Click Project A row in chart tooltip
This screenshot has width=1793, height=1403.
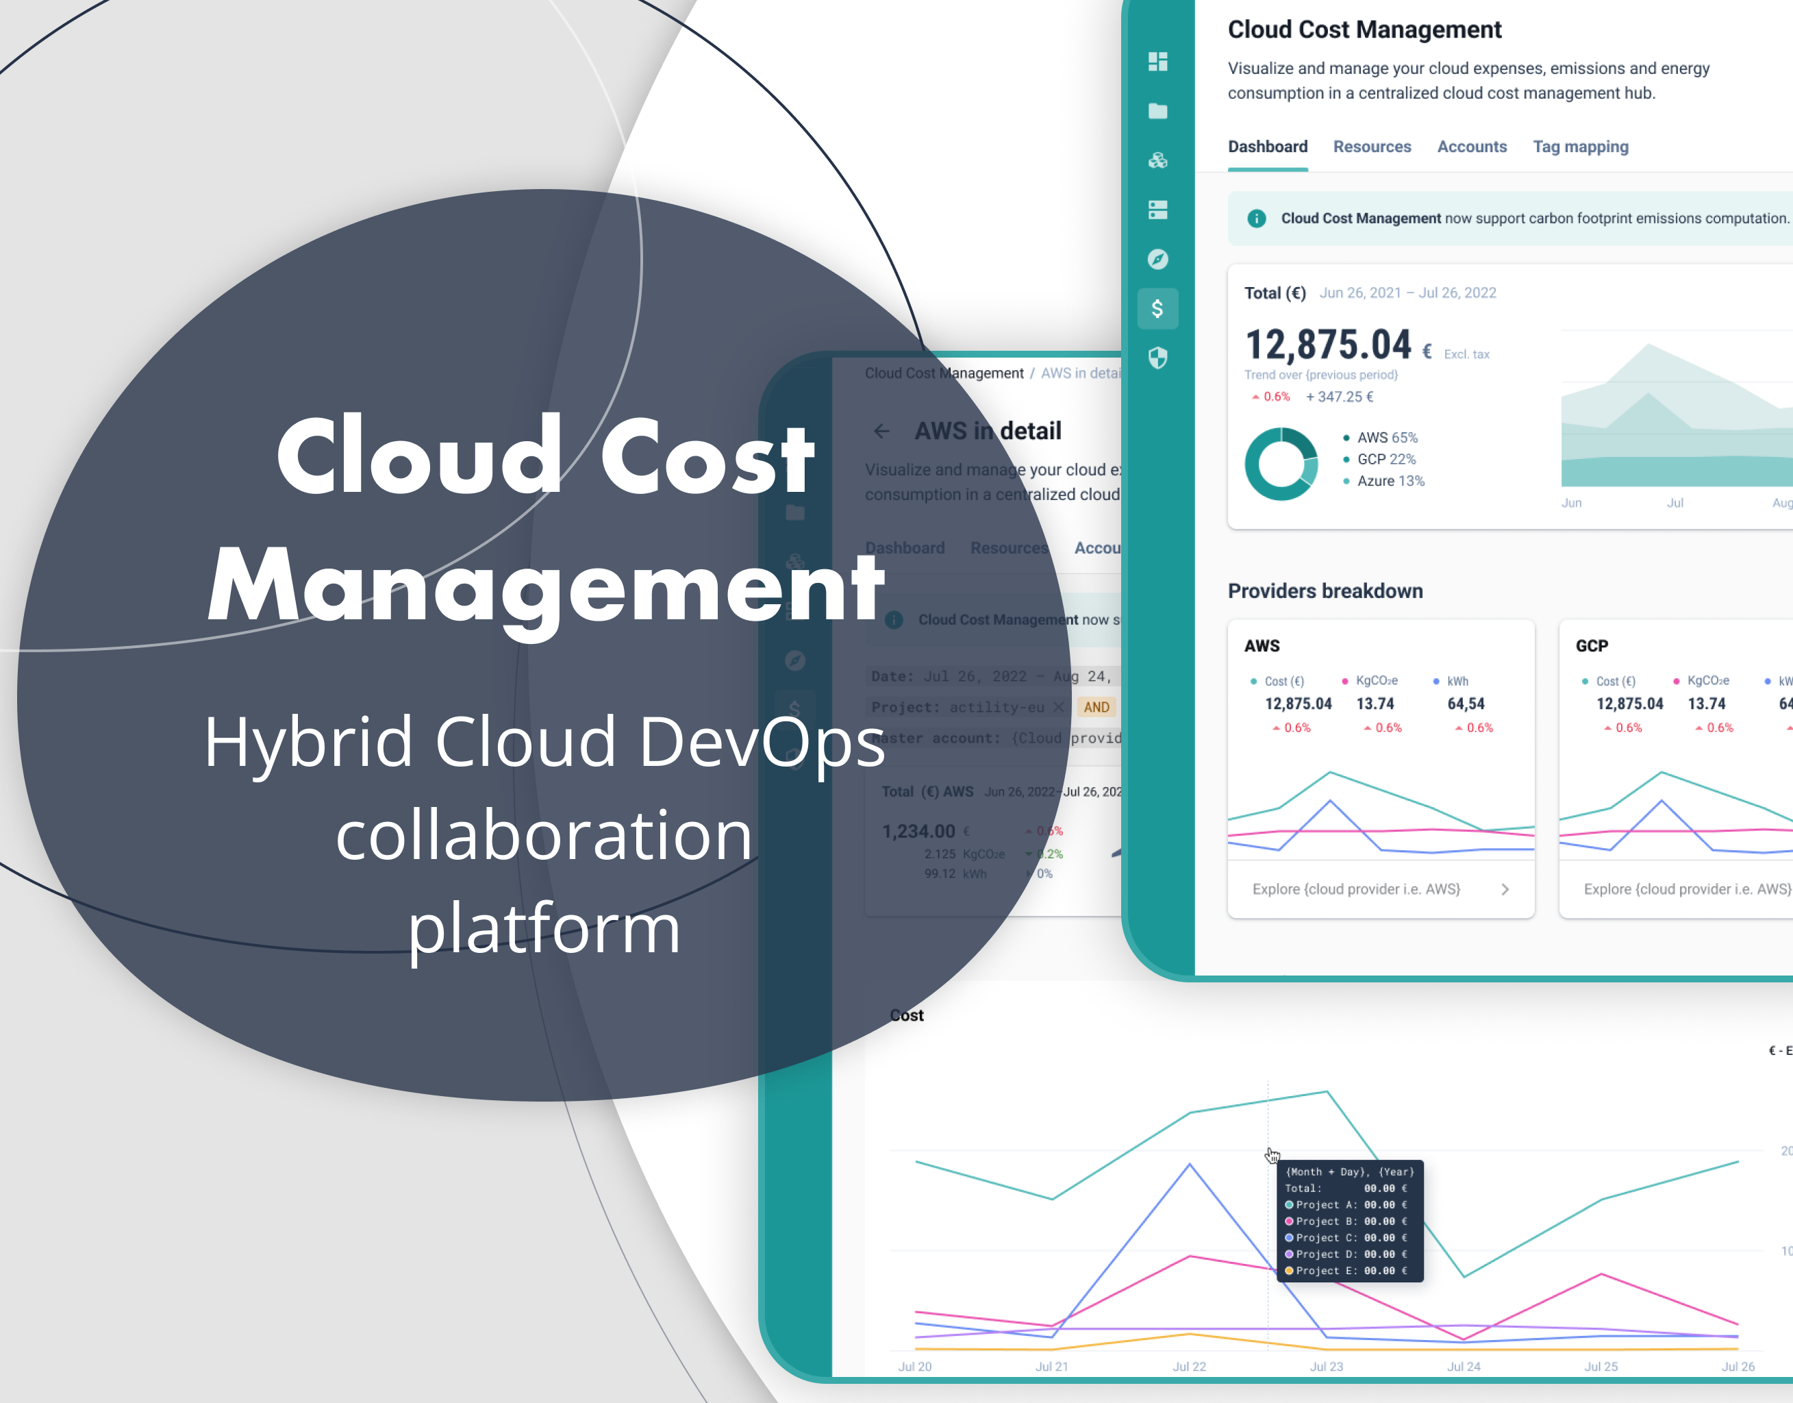tap(1346, 1205)
